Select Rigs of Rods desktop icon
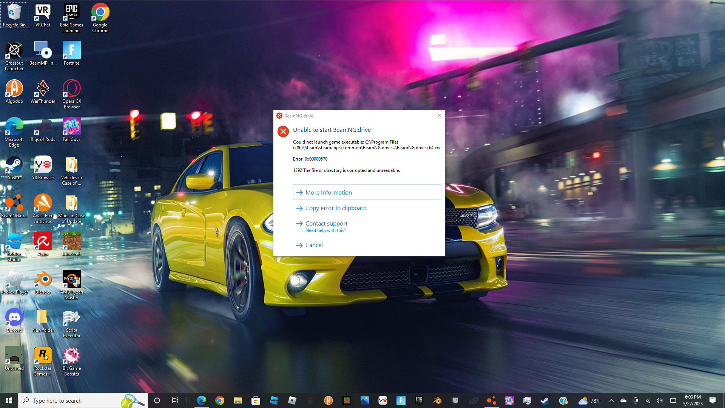The image size is (725, 408). (43, 130)
